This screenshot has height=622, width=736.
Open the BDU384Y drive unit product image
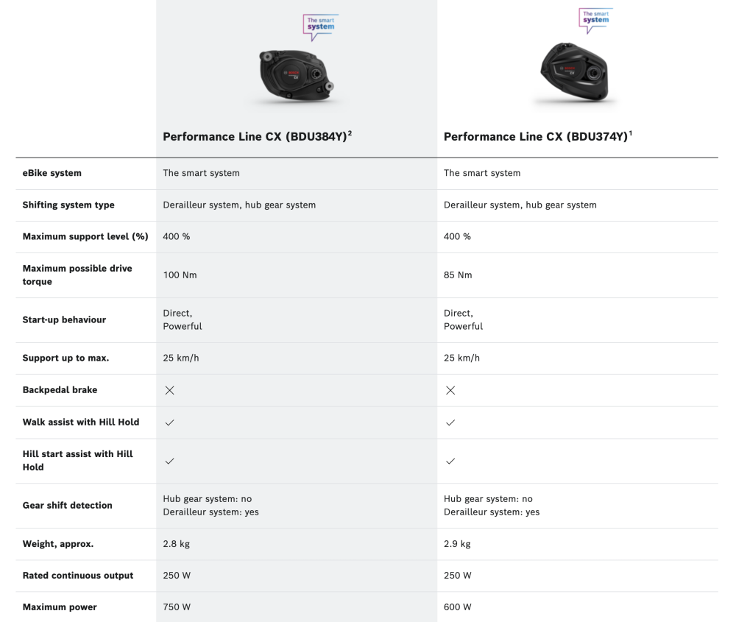tap(296, 76)
